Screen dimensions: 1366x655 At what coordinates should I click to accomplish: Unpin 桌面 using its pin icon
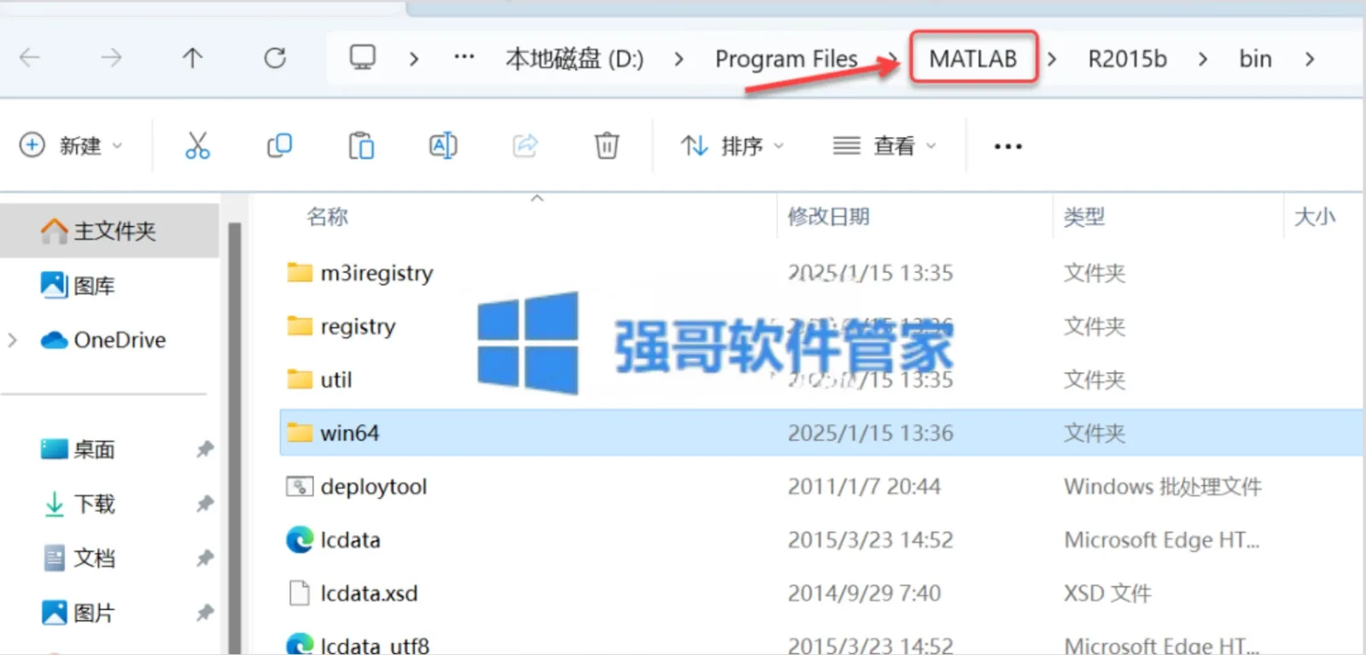205,449
